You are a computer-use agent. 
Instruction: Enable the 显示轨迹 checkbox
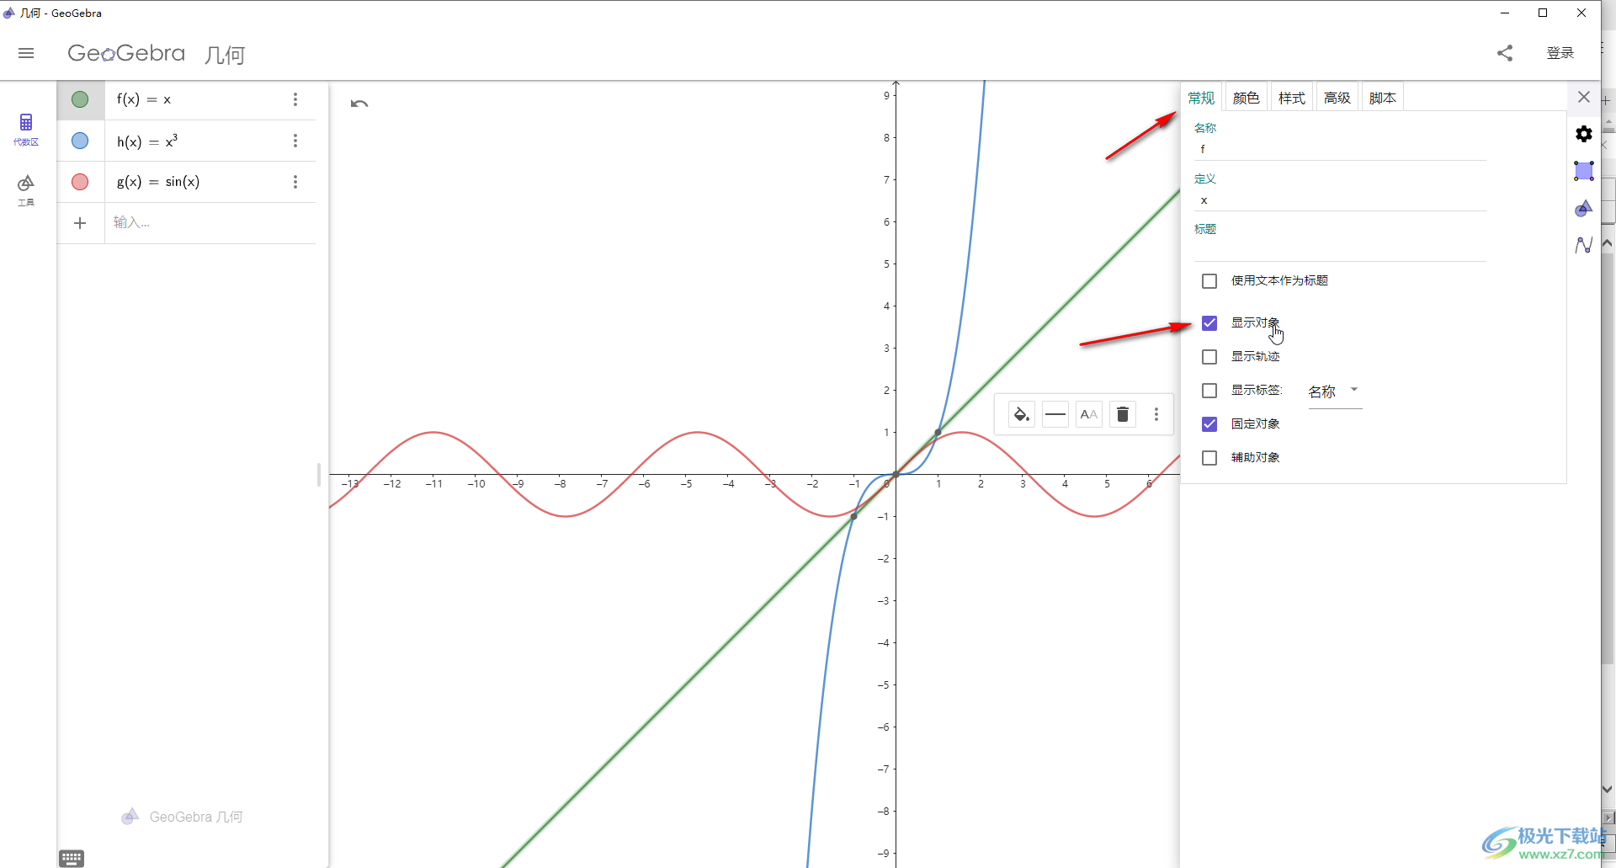(x=1209, y=357)
